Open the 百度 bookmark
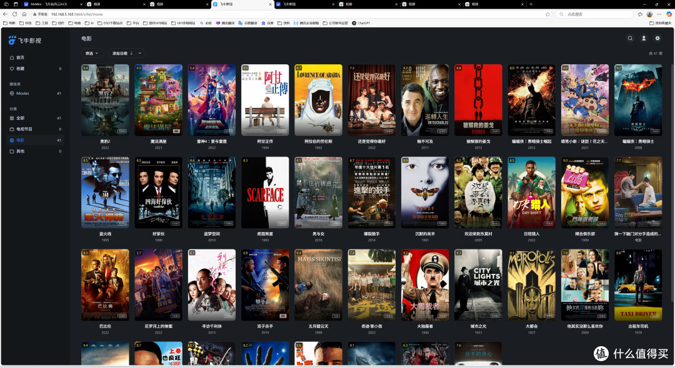 (x=267, y=23)
